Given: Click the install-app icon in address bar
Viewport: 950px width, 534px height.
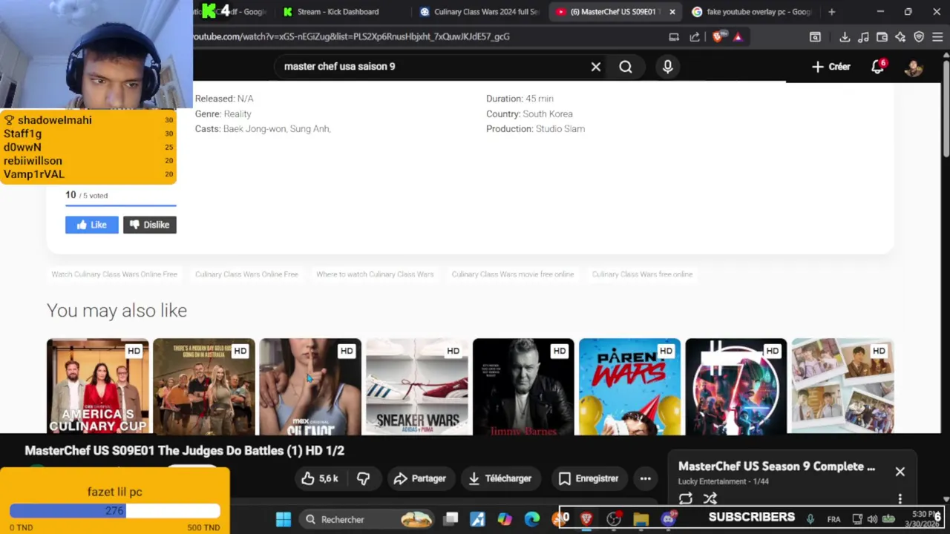Looking at the screenshot, I should pyautogui.click(x=674, y=36).
